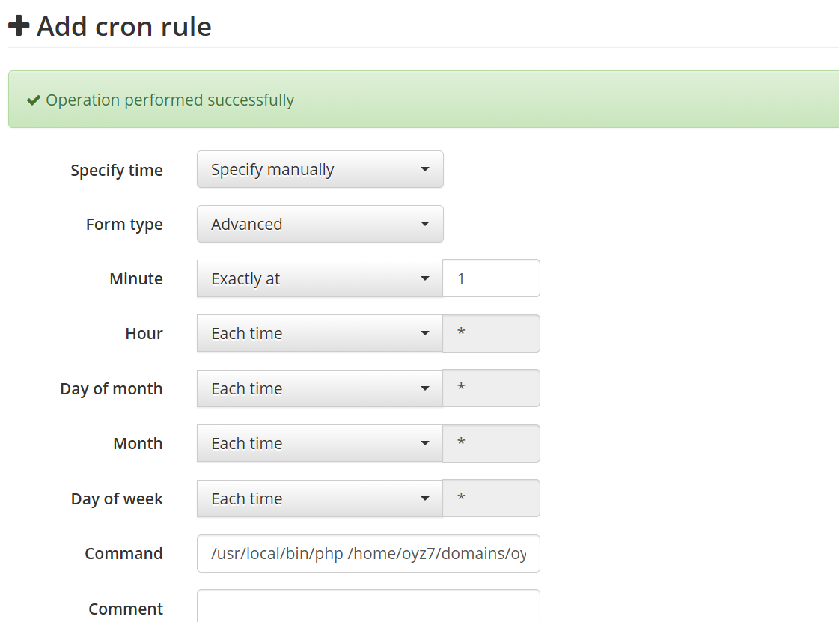This screenshot has width=839, height=622.
Task: Expand the Month 'Each time' dropdown
Action: 320,444
